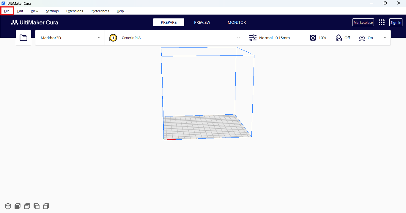
Task: Expand the Markhor3D printer dropdown
Action: [x=70, y=38]
